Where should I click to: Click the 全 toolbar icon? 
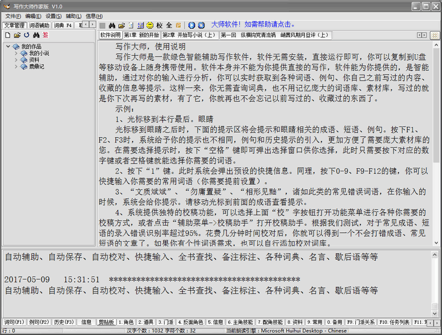point(169,25)
